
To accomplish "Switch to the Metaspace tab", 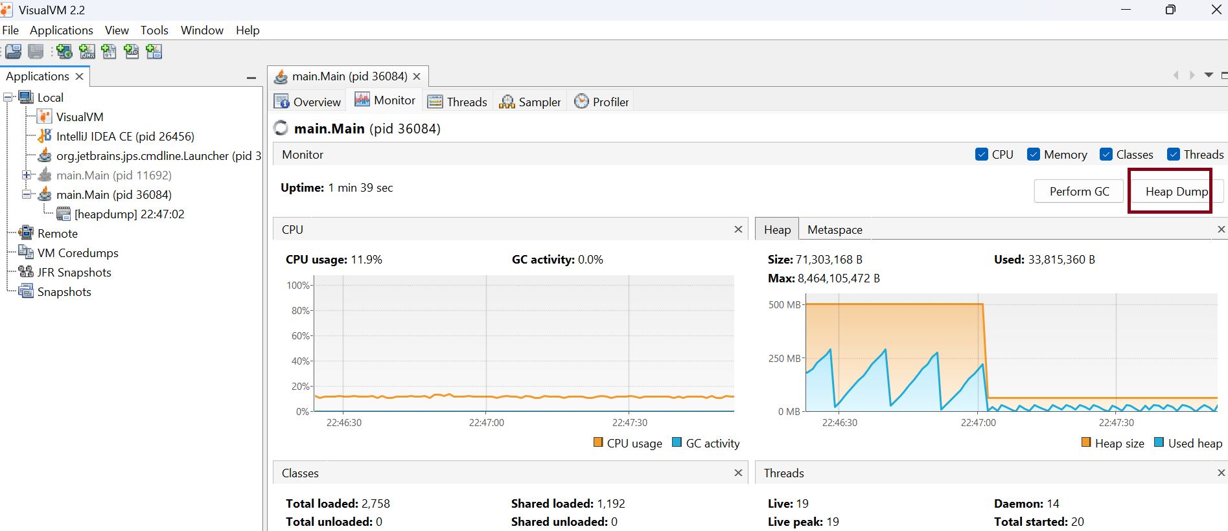I will coord(835,230).
